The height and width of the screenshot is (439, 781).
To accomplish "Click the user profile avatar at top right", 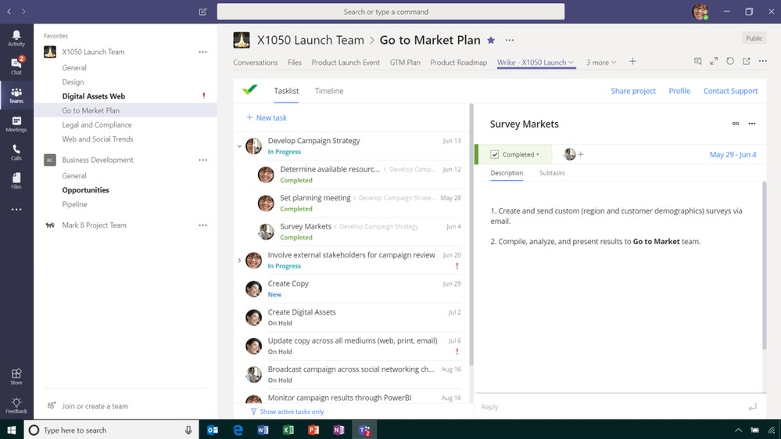I will (700, 12).
